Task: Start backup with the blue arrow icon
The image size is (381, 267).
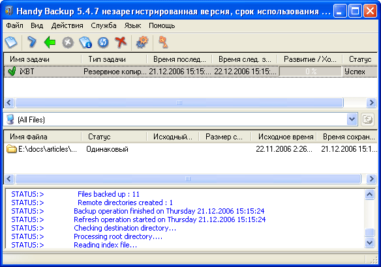Action: (32, 42)
